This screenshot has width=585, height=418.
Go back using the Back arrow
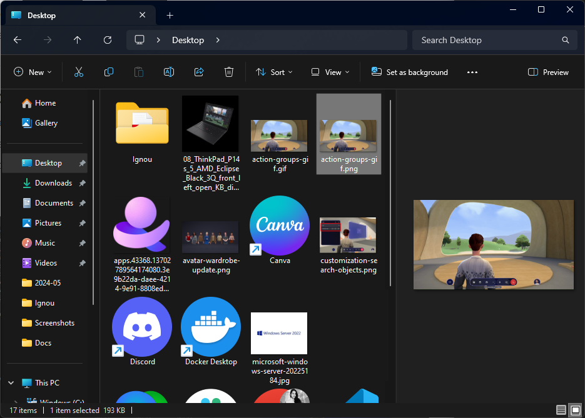pyautogui.click(x=18, y=40)
